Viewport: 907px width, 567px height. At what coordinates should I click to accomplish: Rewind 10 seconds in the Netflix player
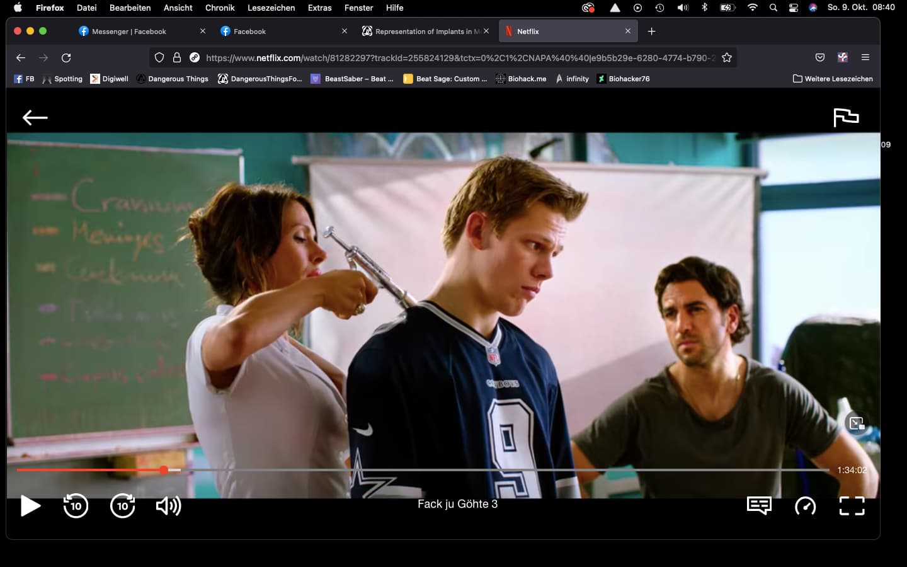[76, 506]
